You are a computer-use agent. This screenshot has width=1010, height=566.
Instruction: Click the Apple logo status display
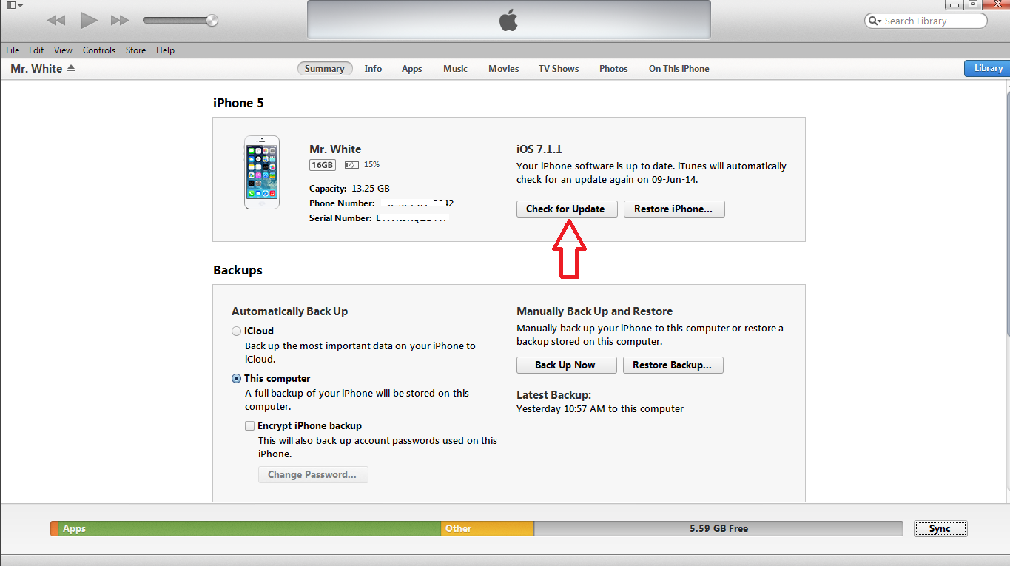508,20
